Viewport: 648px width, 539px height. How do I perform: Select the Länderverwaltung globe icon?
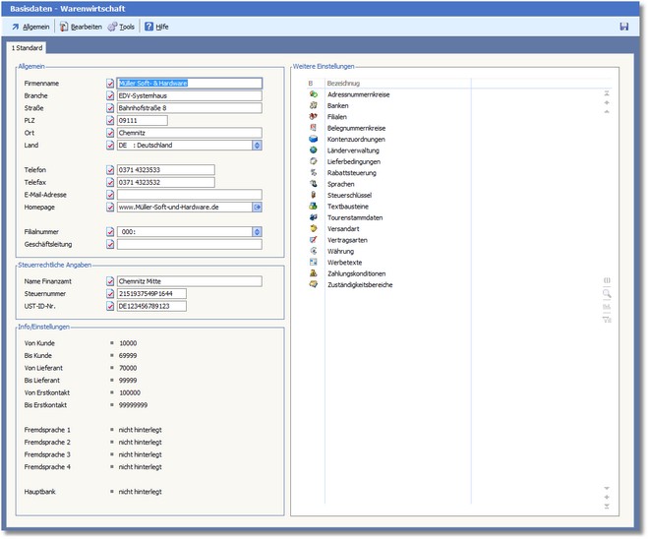pos(313,150)
